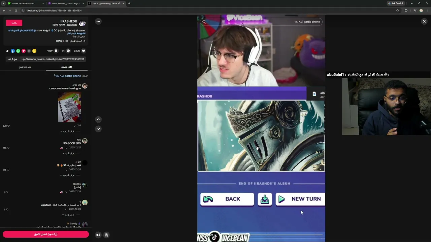Click the red send-to-friends icon
Image resolution: width=431 pixels, height=242 pixels.
point(24,51)
